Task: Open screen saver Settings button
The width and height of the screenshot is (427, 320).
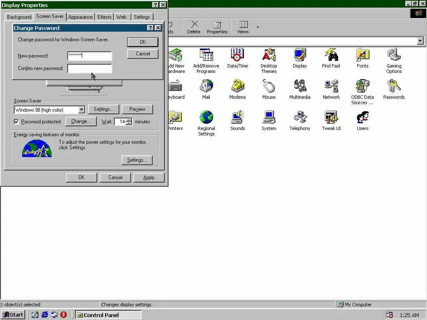Action: [x=103, y=109]
